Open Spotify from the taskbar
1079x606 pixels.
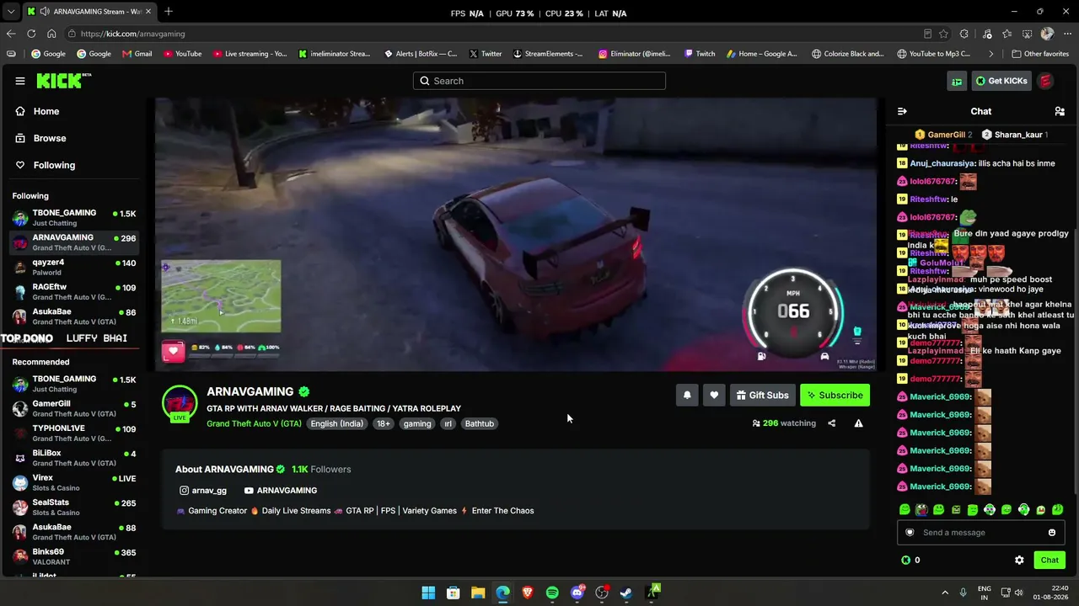[x=552, y=593]
